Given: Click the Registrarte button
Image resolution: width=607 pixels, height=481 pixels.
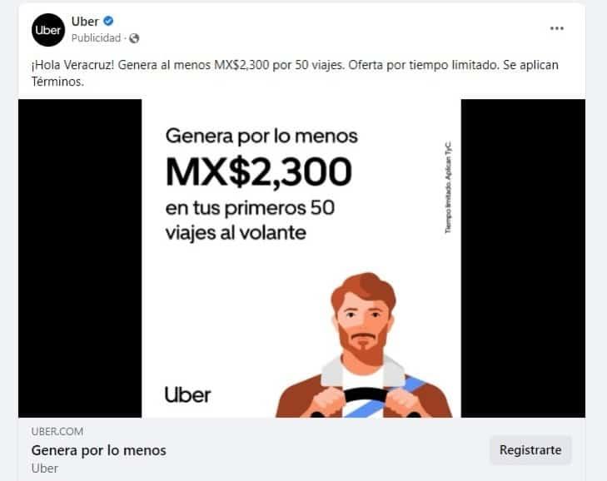Looking at the screenshot, I should 530,449.
